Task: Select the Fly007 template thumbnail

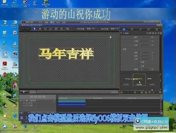Action: (x=152, y=80)
